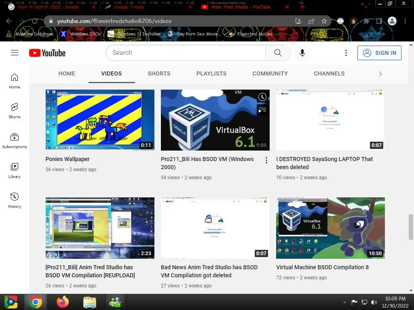Open the Ponies Wallpaper video title
This screenshot has height=310, width=414.
(x=68, y=159)
